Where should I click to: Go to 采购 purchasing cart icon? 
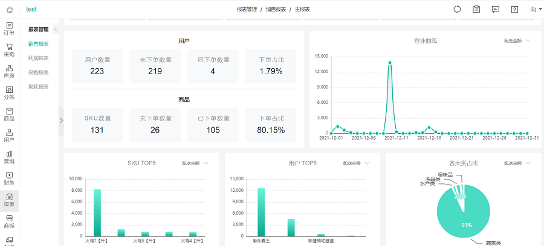[x=9, y=50]
